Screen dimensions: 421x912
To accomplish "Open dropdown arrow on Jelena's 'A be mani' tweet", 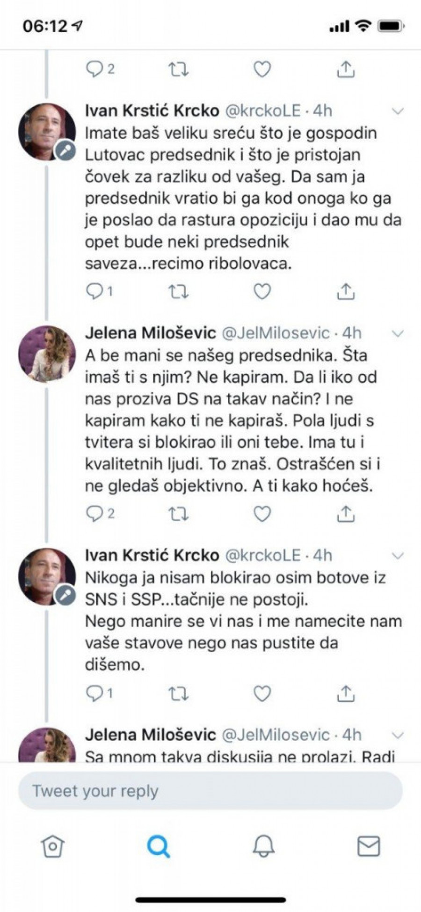I will (397, 333).
